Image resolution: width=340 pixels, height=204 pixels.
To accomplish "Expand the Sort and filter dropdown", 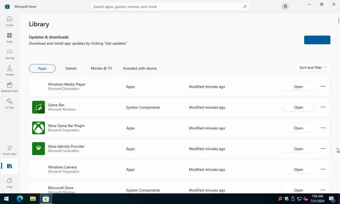I will coord(313,67).
